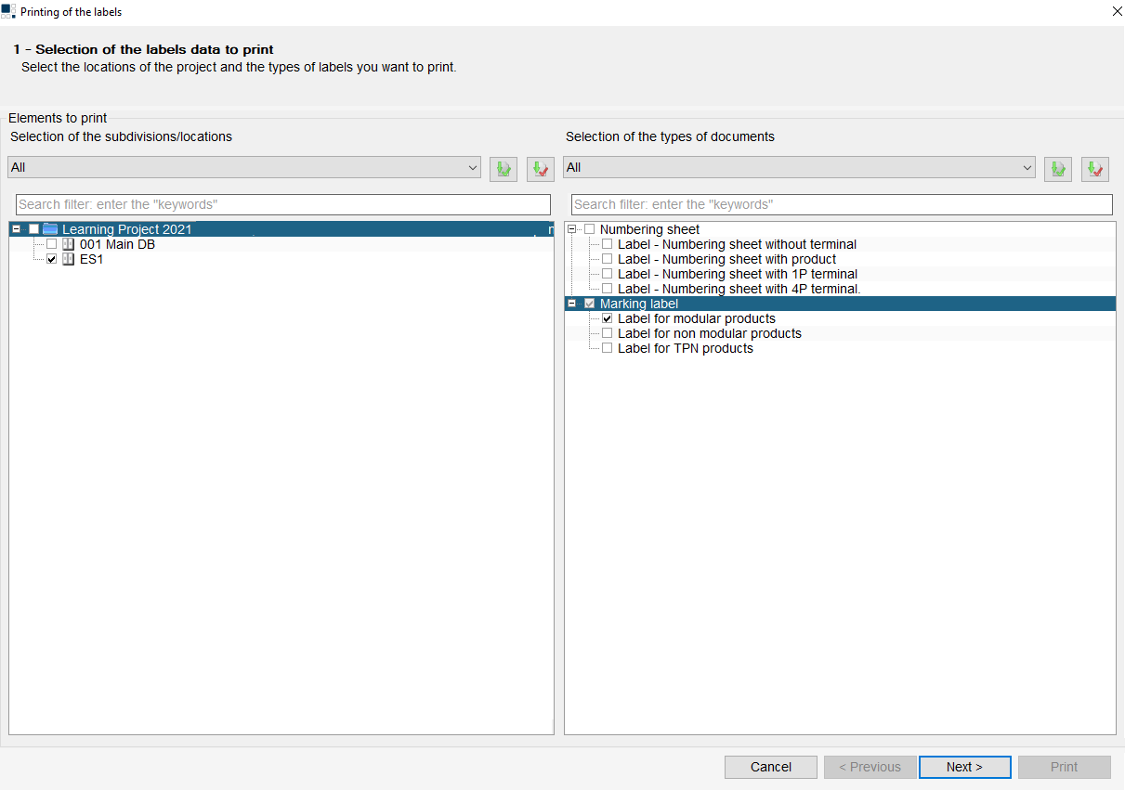Viewport: 1125px width, 790px height.
Task: Open the All dropdown for subdivisions/locations
Action: click(474, 168)
